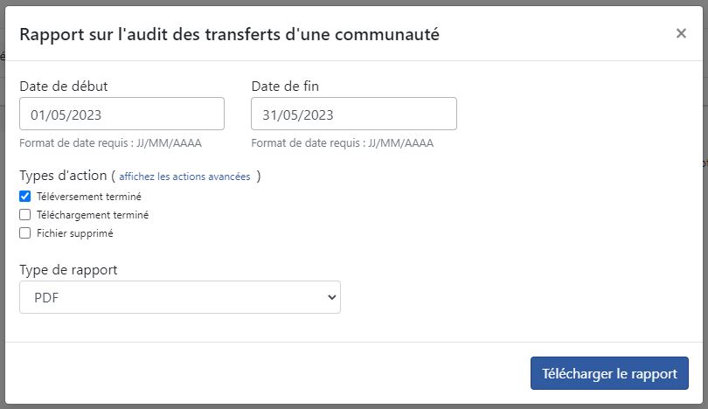708x409 pixels.
Task: Click the 'Type de rapport' label
Action: point(68,270)
